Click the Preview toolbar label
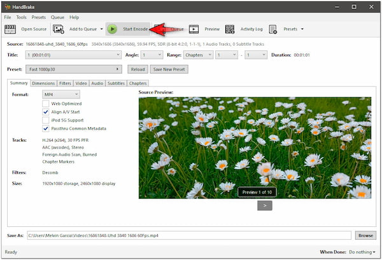Image resolution: width=382 pixels, height=260 pixels. [x=212, y=29]
